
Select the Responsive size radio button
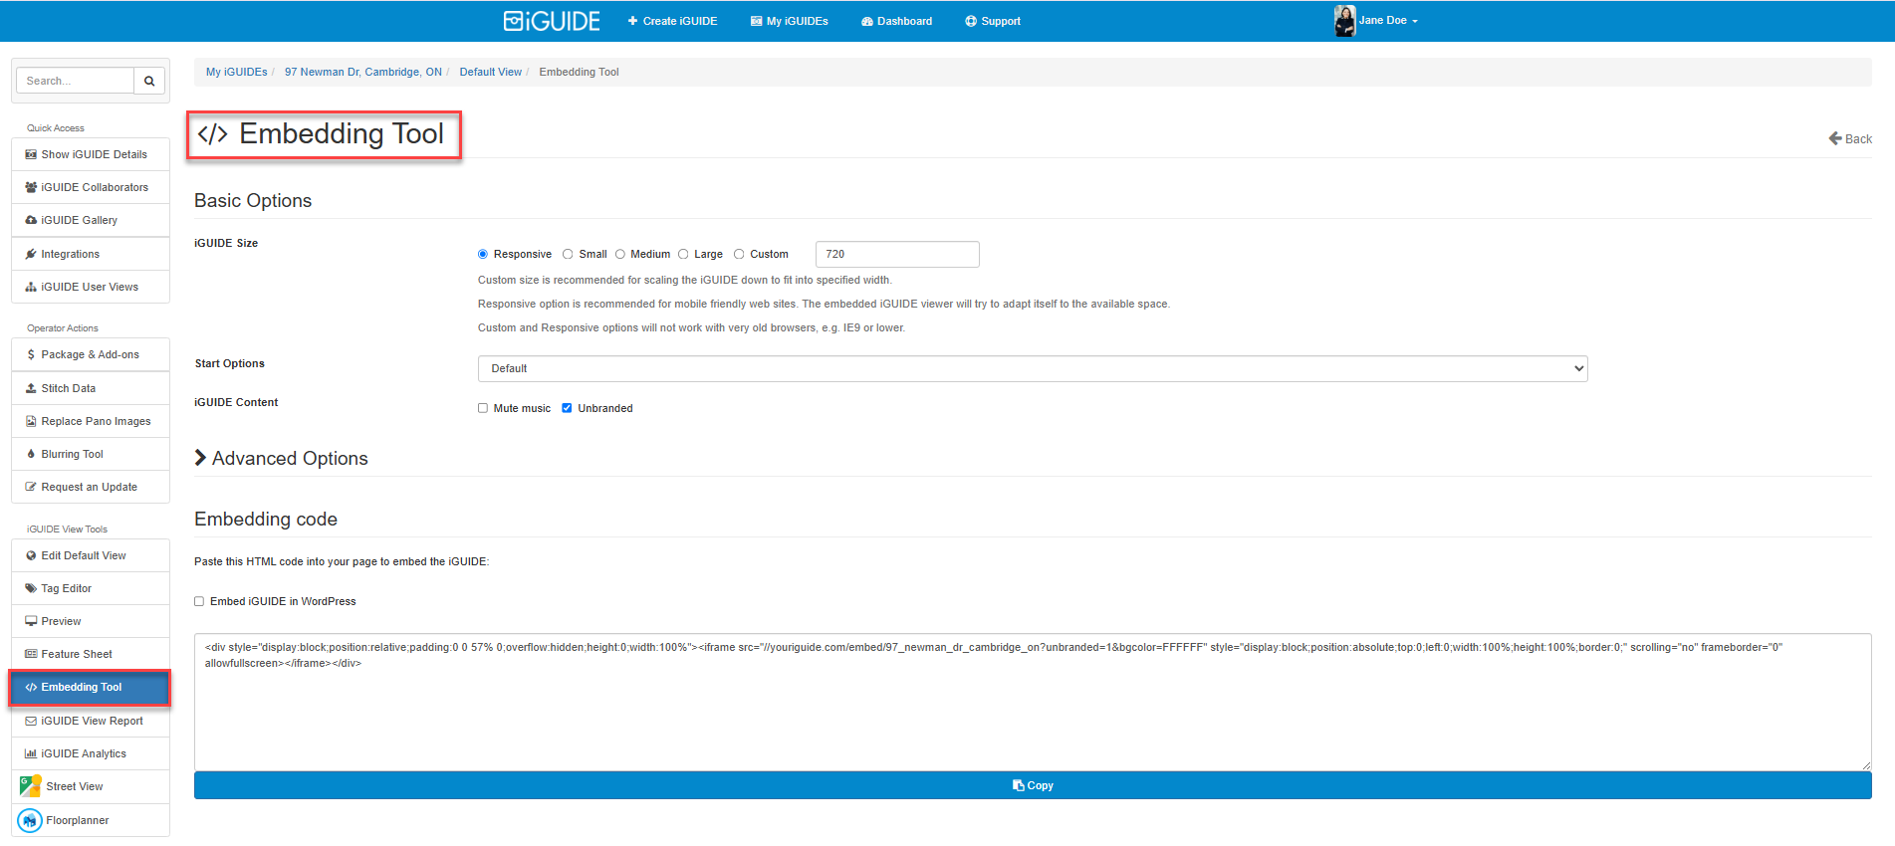483,254
